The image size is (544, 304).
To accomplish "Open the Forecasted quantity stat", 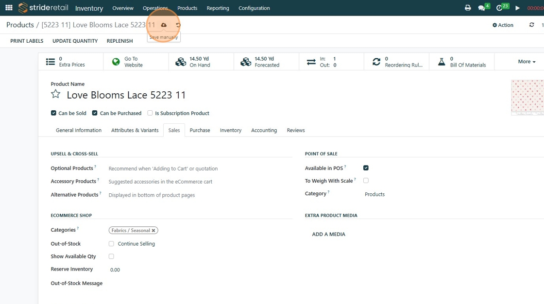I will [x=267, y=61].
